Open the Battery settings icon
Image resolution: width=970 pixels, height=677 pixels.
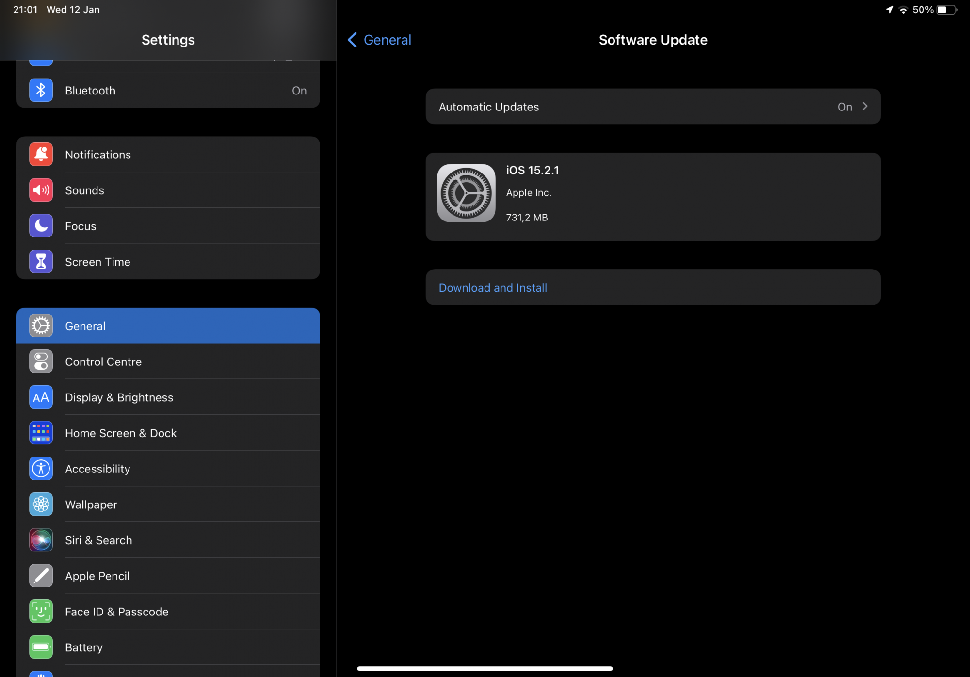pyautogui.click(x=41, y=647)
